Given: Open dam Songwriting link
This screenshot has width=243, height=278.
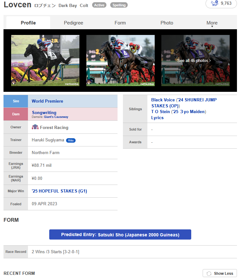Looking at the screenshot, I should 44,112.
